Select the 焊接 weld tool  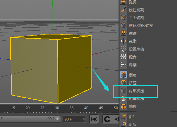click(129, 65)
